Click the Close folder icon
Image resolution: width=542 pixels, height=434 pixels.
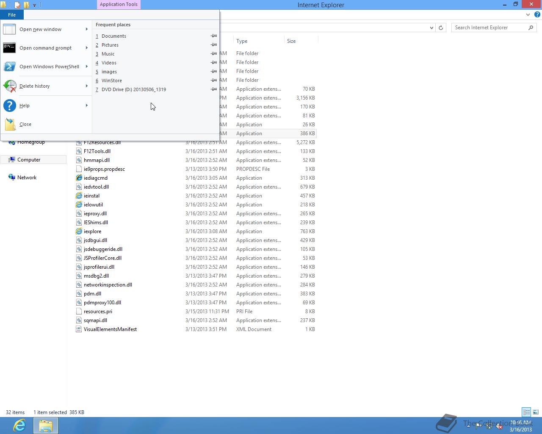(9, 124)
